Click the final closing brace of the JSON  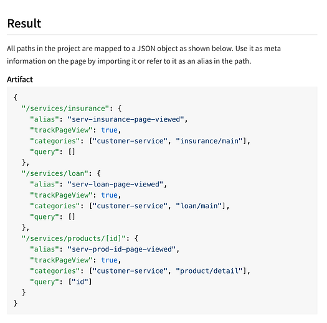[x=16, y=303]
